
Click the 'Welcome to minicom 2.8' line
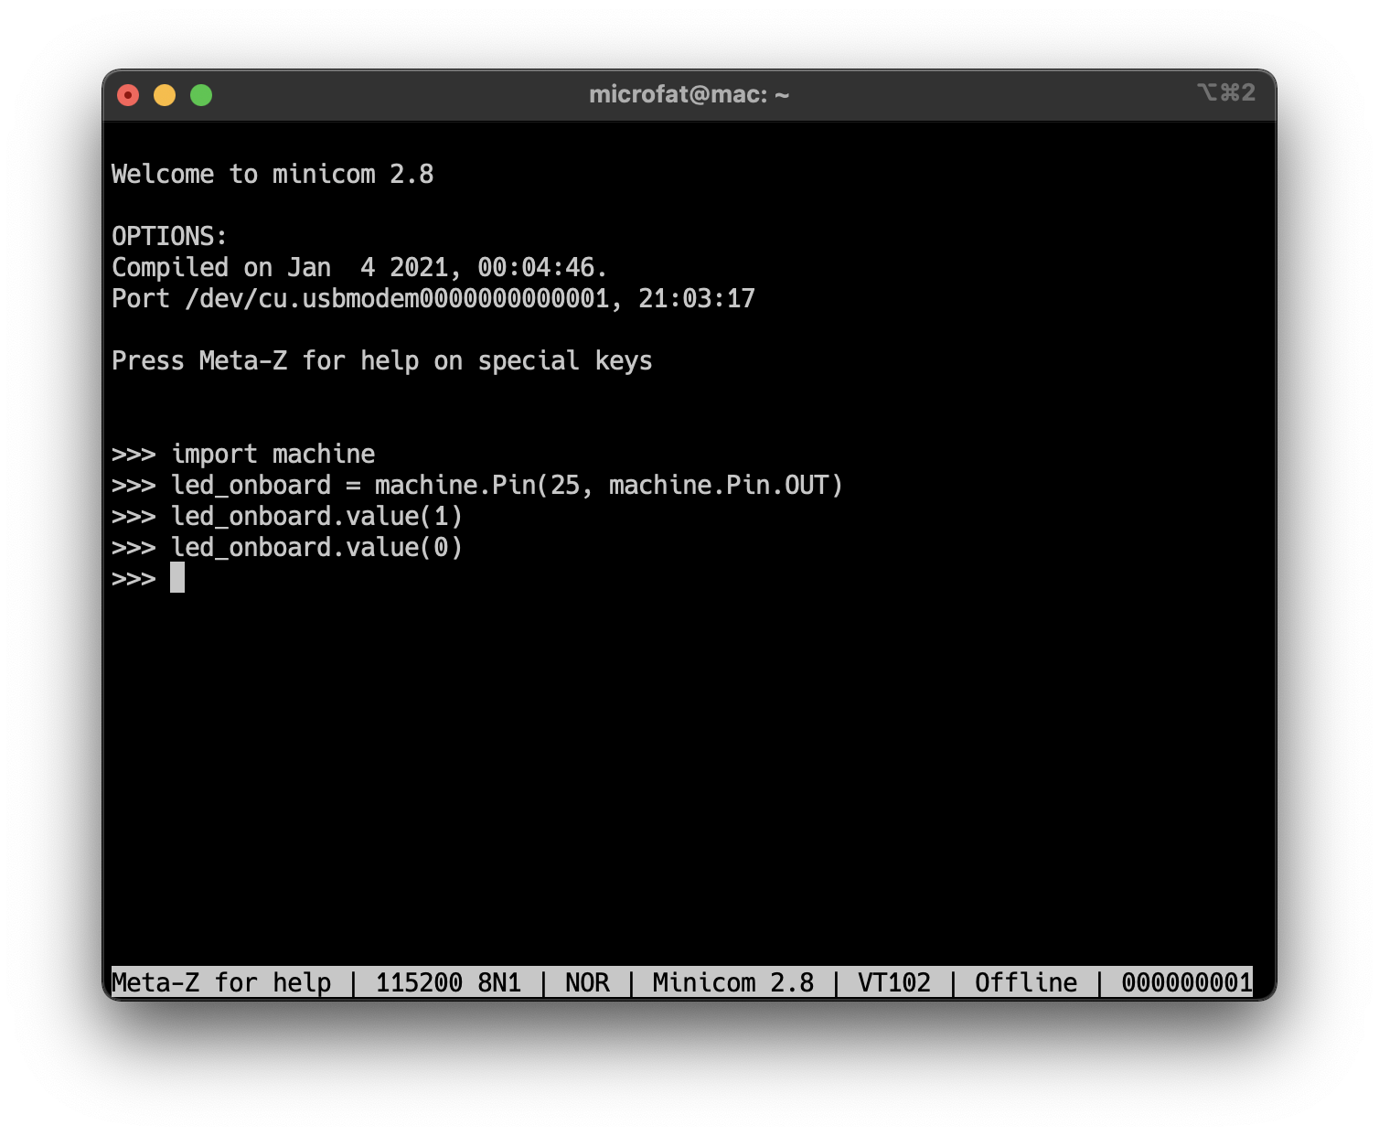coord(273,174)
